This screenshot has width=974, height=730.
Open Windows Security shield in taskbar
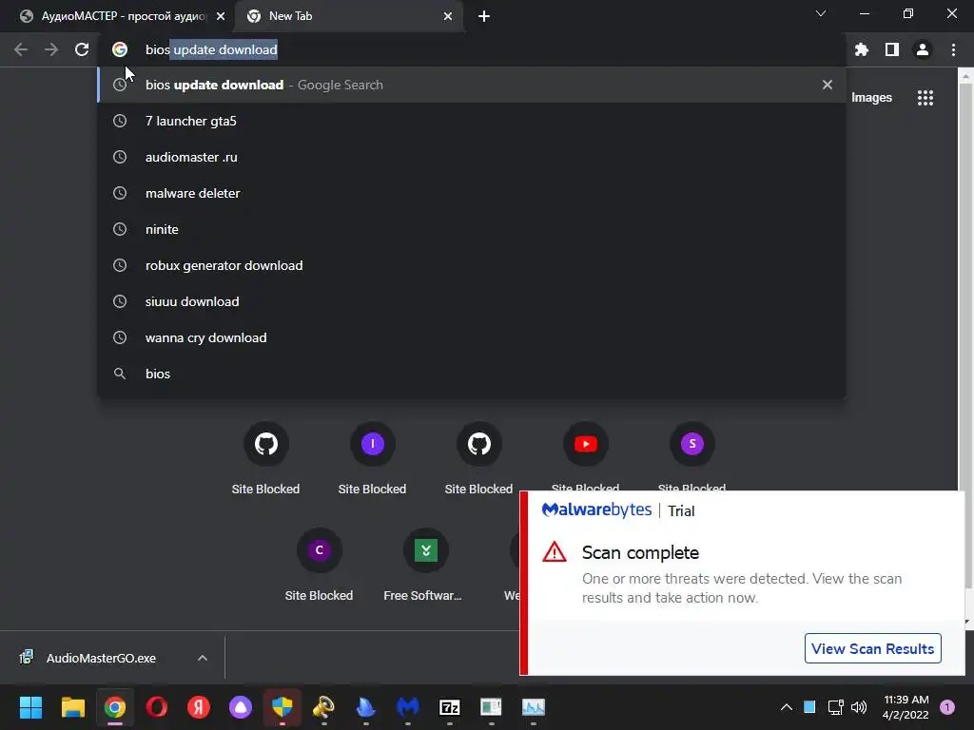[x=282, y=707]
